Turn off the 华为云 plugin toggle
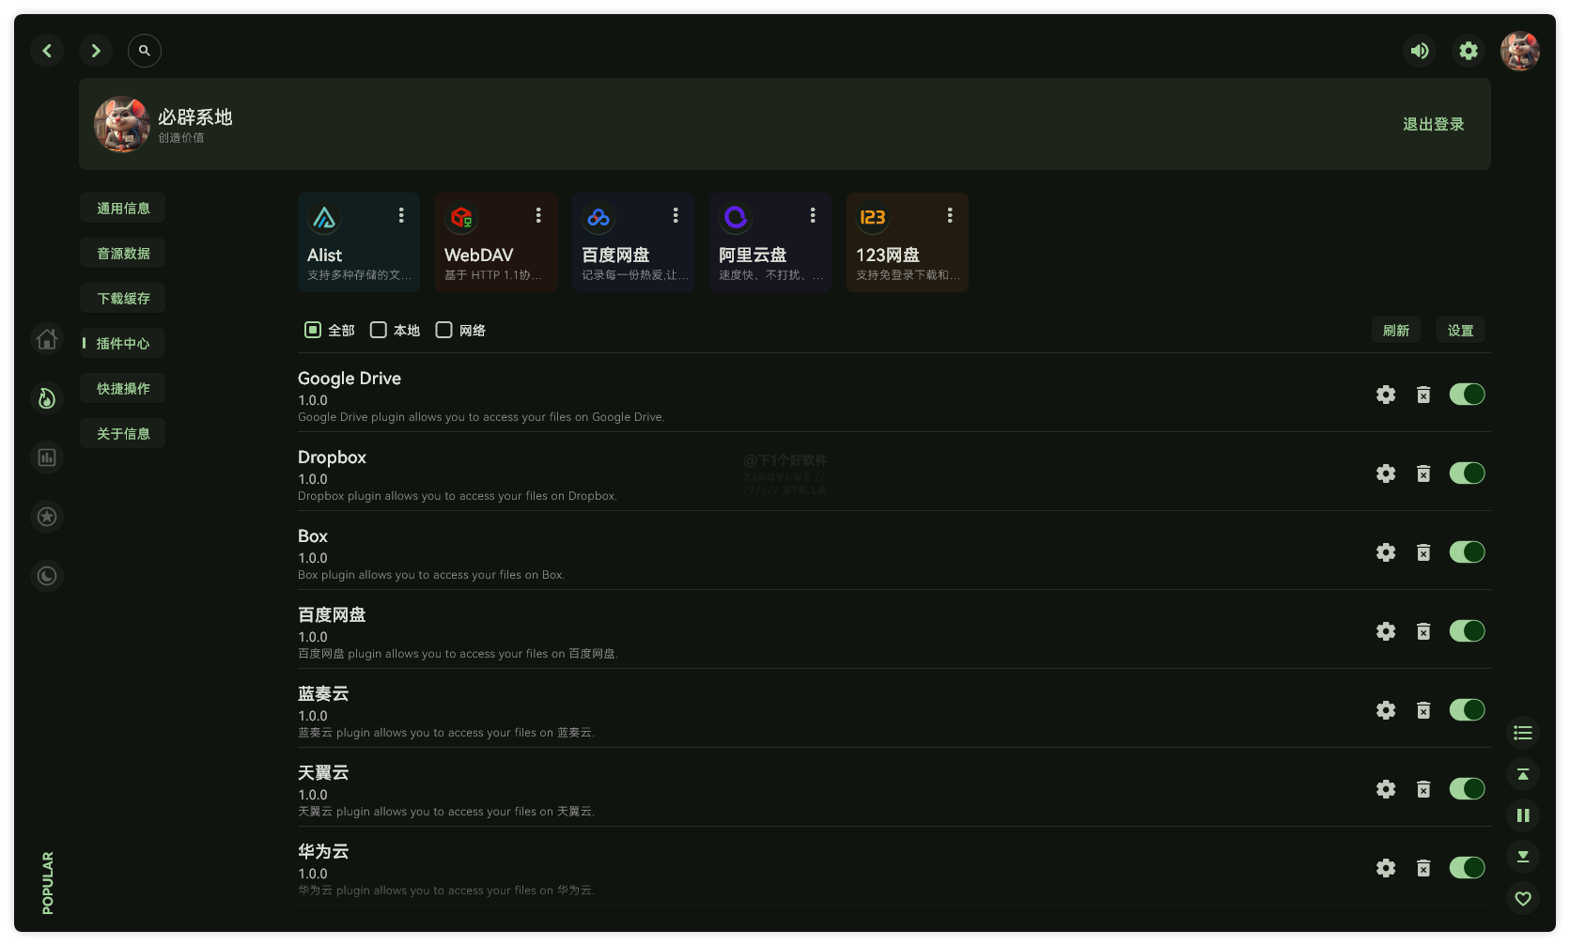 coord(1467,868)
